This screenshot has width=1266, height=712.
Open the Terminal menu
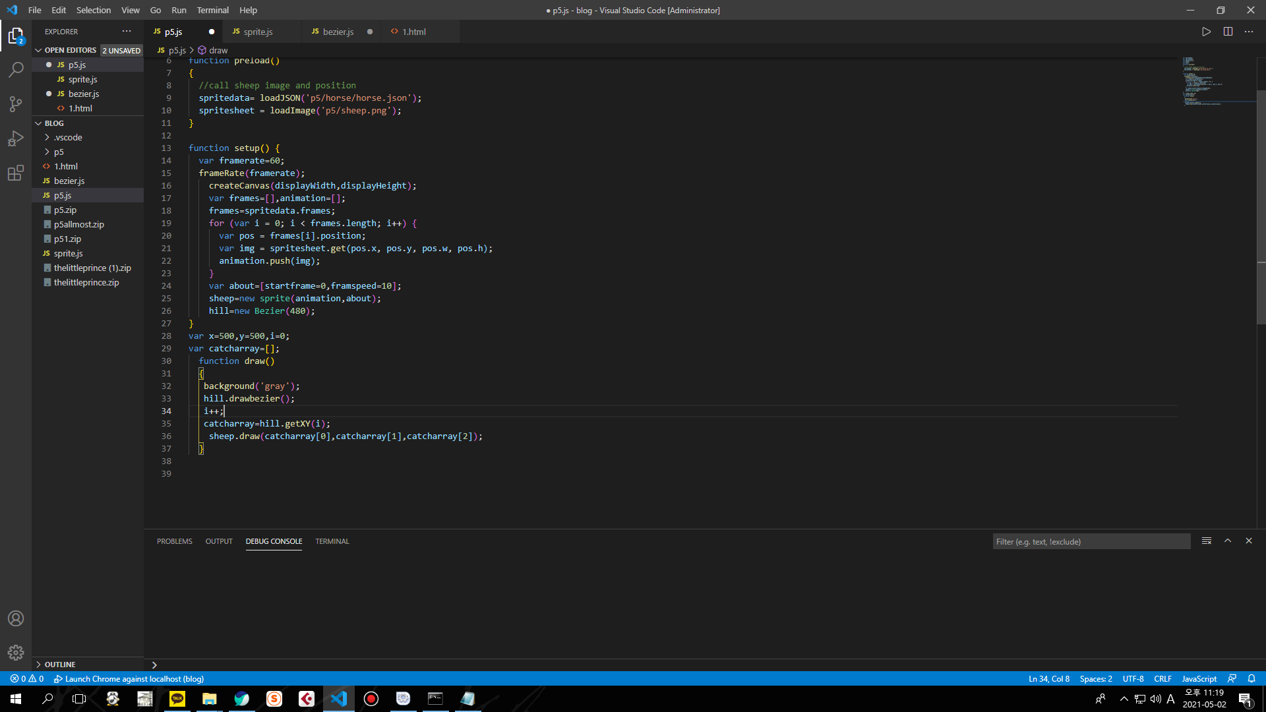212,10
